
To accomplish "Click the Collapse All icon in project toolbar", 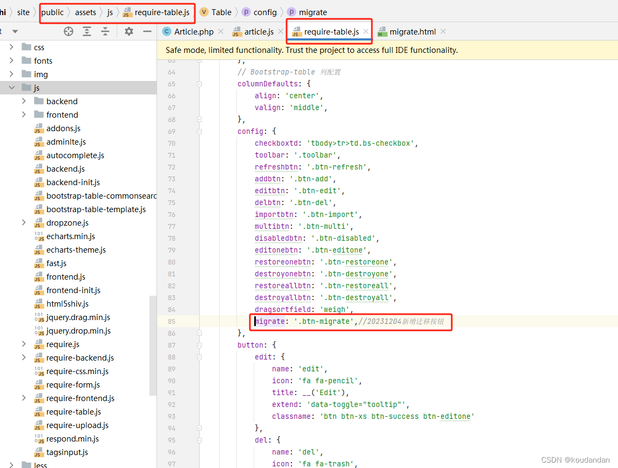I will pos(106,31).
